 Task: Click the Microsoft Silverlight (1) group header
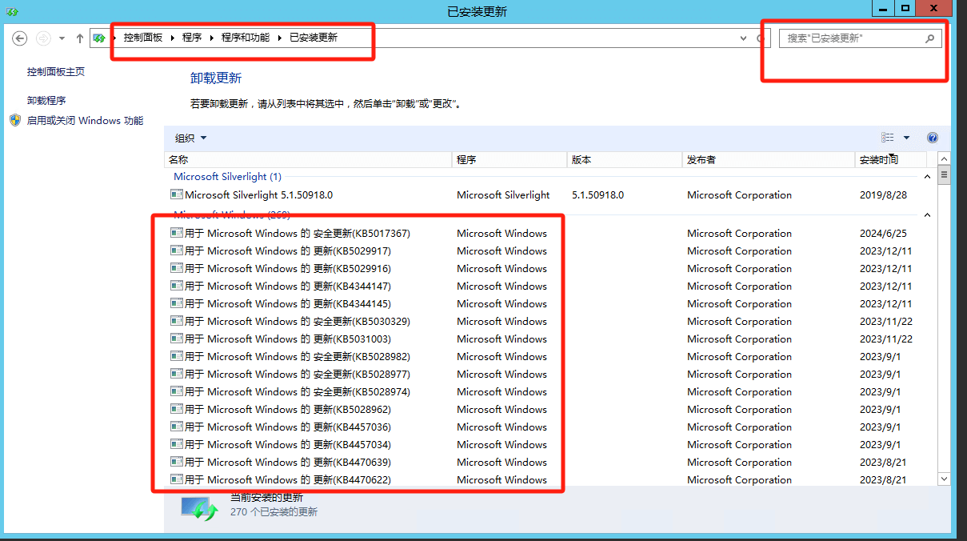(228, 177)
